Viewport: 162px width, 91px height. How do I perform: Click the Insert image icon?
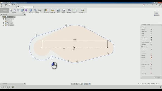click(x=58, y=10)
